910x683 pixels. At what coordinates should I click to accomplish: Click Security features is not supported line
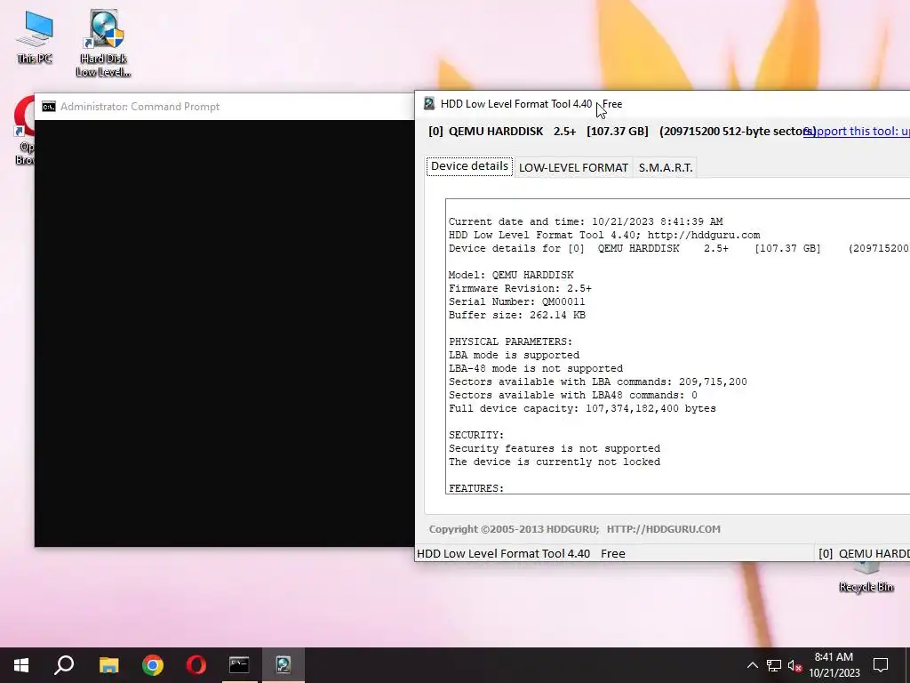555,448
